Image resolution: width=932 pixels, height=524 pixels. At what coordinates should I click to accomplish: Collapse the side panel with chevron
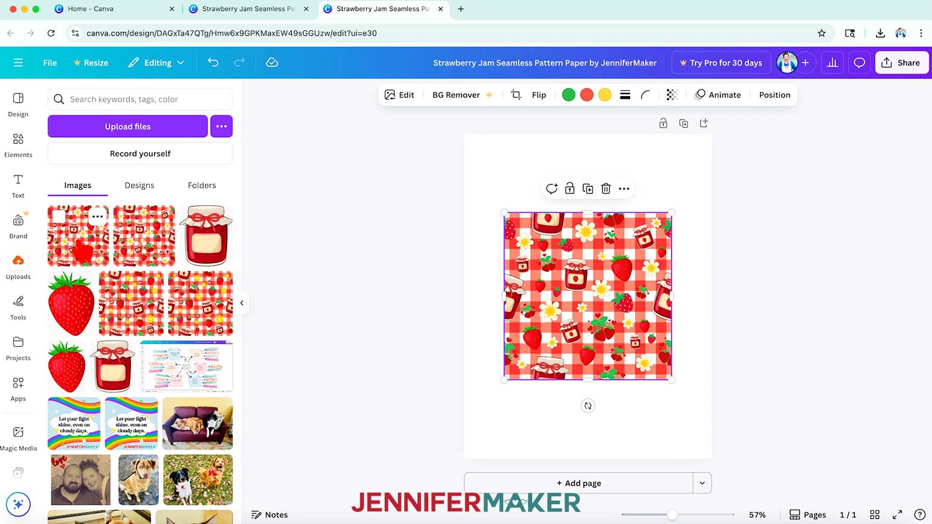pyautogui.click(x=242, y=303)
